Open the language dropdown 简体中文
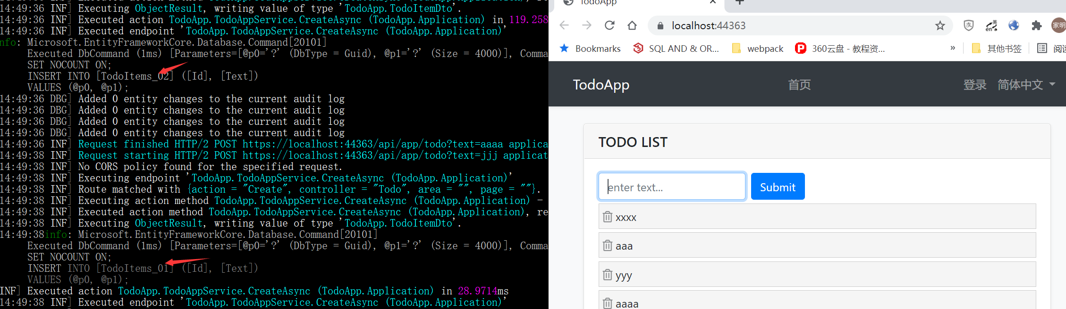The width and height of the screenshot is (1066, 309). 1026,85
